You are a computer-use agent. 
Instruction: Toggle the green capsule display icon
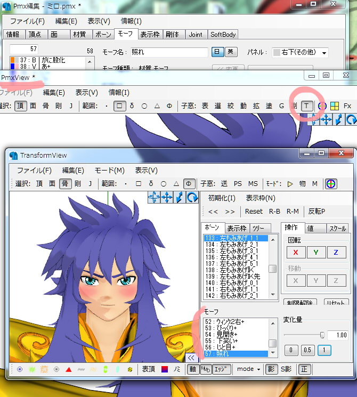click(106, 369)
